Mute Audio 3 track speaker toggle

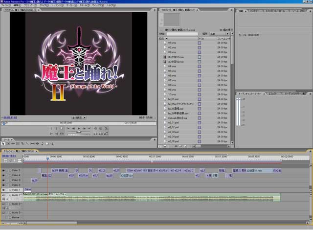point(3,213)
